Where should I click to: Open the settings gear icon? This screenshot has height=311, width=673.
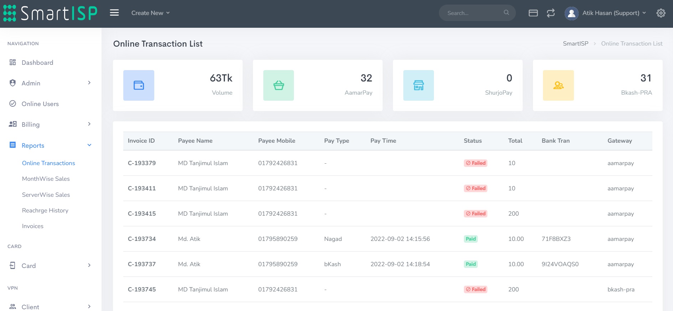tap(661, 13)
